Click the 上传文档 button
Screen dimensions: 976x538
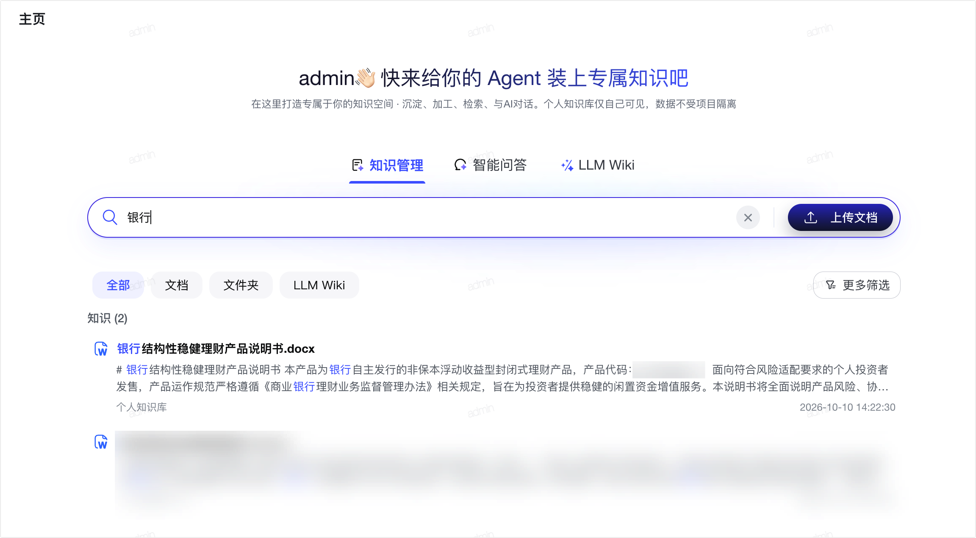pyautogui.click(x=840, y=217)
